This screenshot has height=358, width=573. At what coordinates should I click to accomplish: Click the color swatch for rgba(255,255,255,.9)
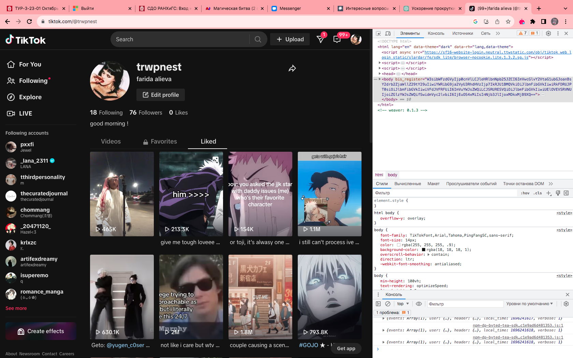[399, 245]
